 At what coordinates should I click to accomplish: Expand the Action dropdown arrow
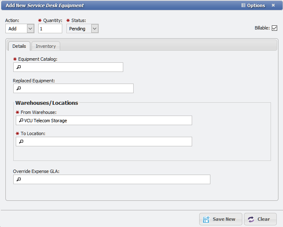pos(30,29)
